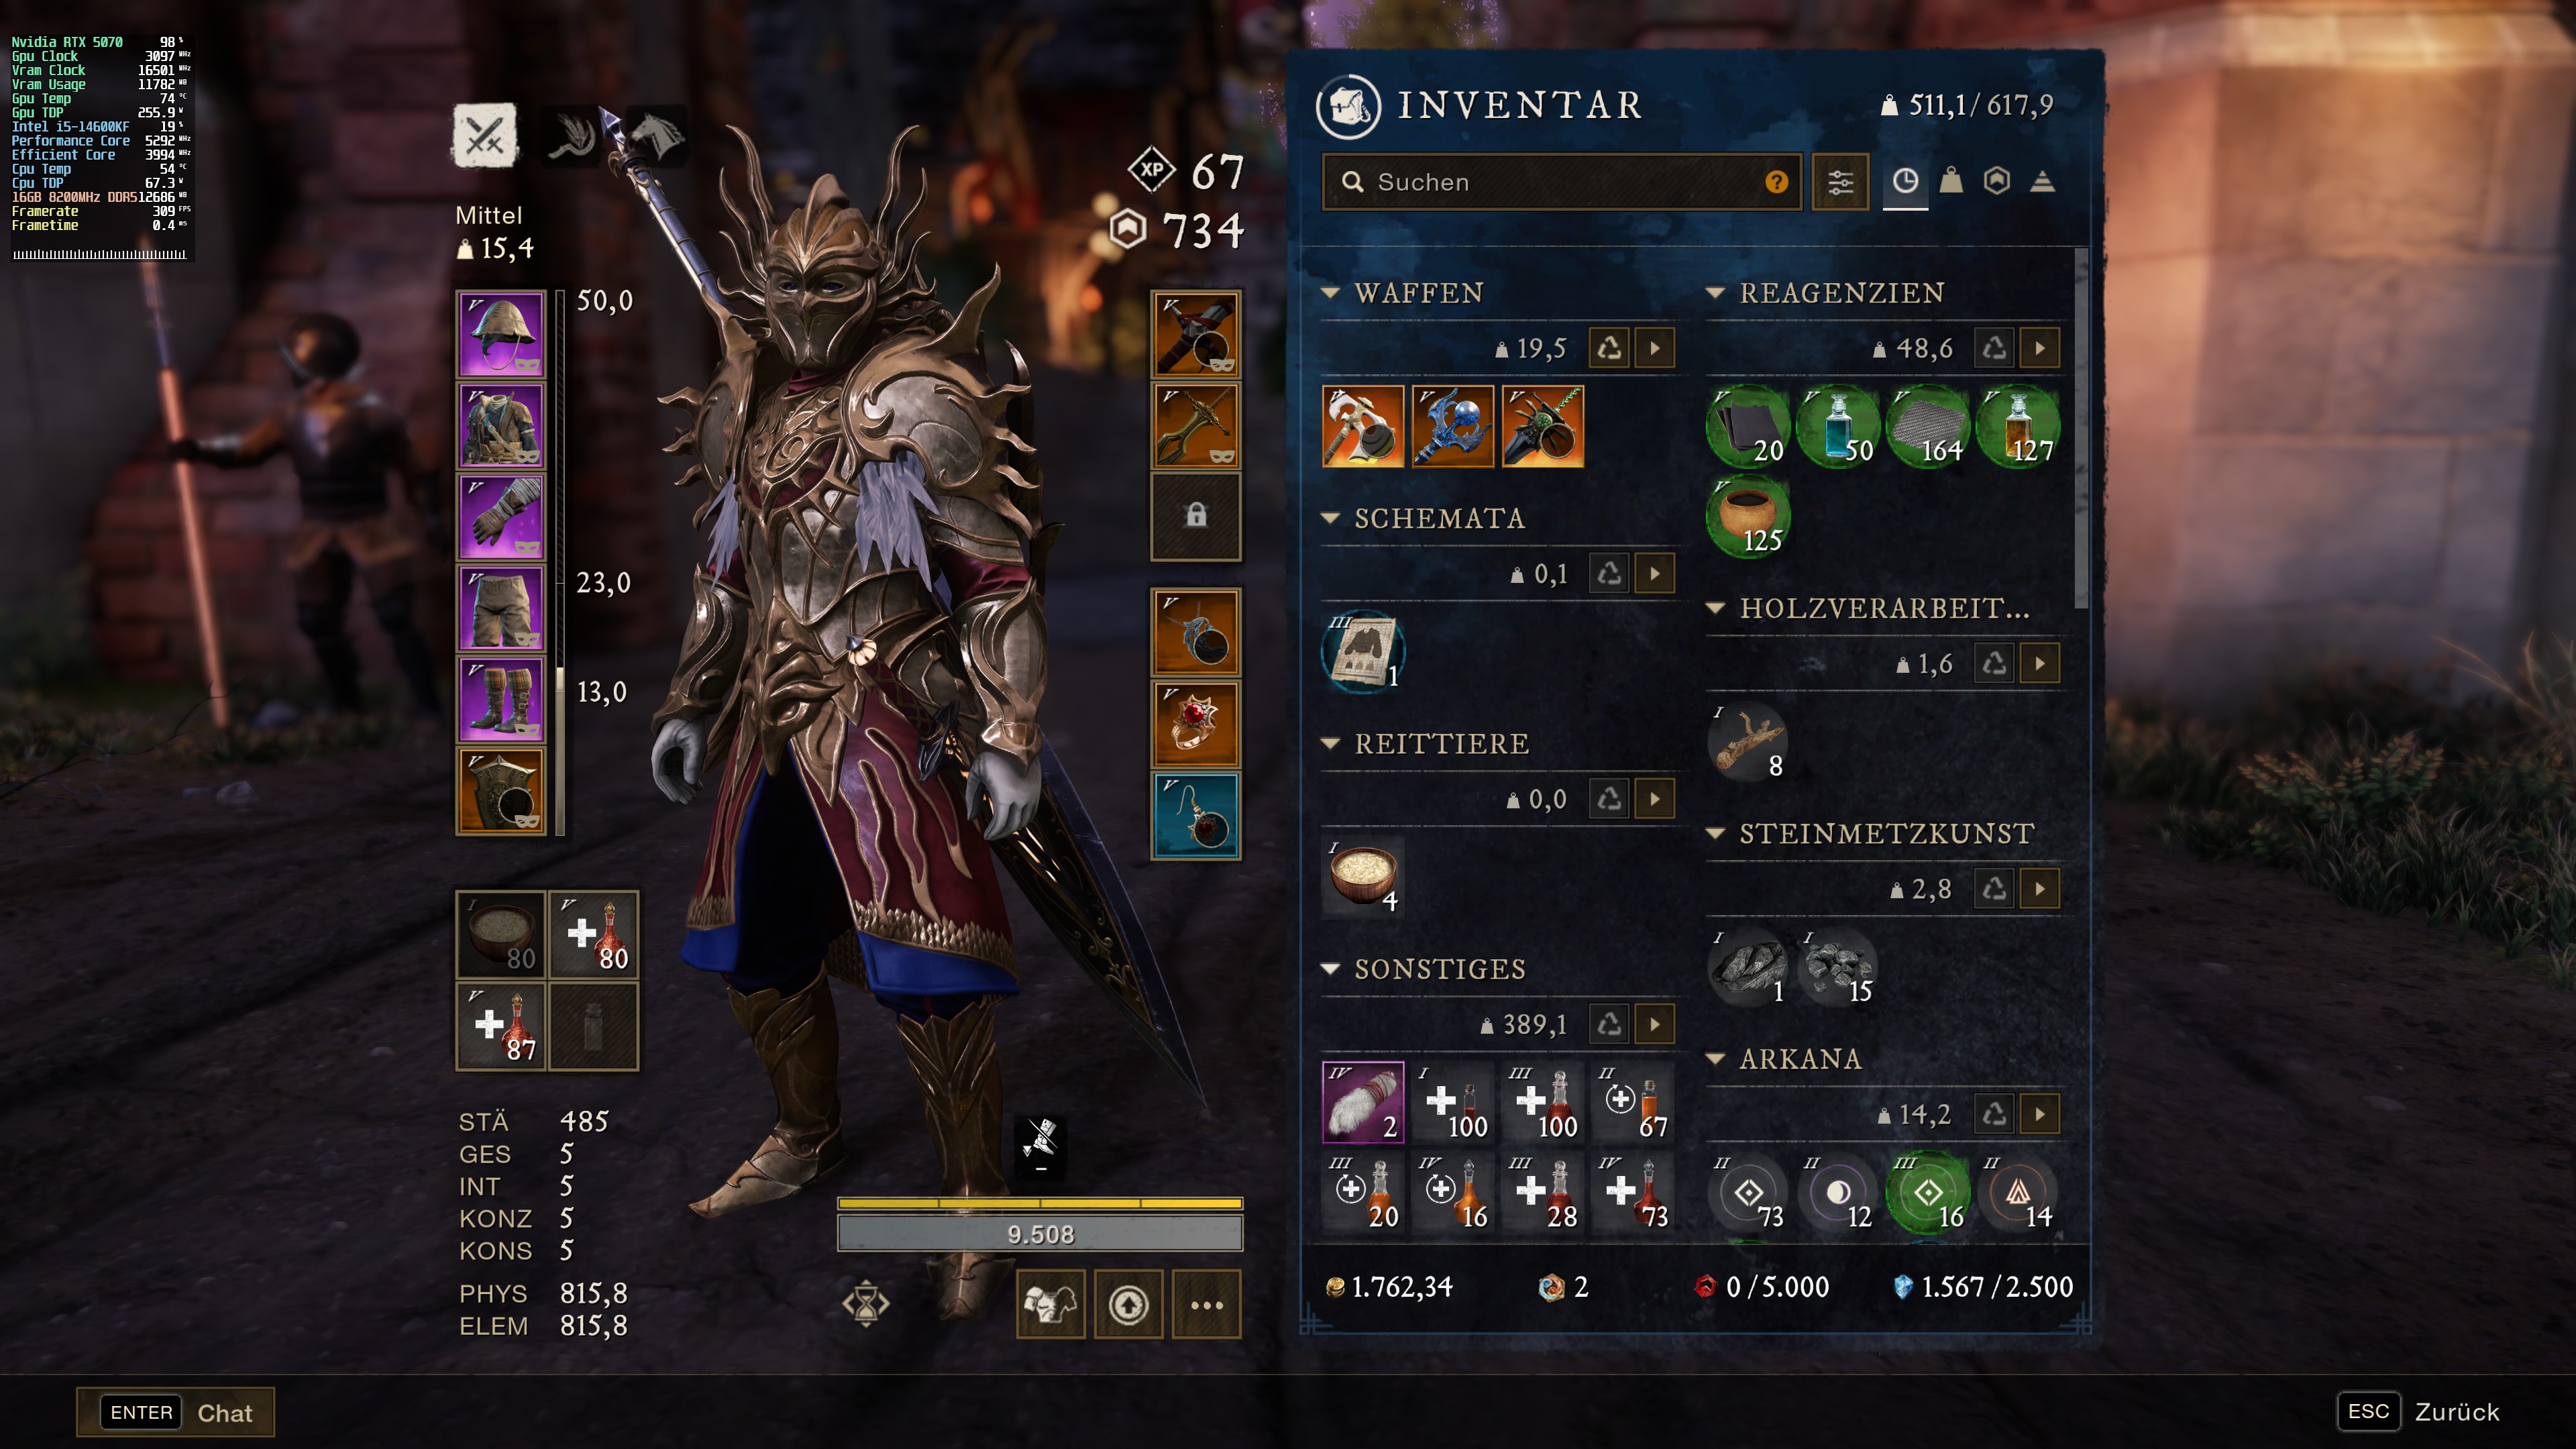Click the search help question mark

[x=1776, y=182]
